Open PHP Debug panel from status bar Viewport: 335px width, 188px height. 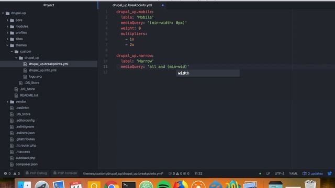tap(36, 173)
